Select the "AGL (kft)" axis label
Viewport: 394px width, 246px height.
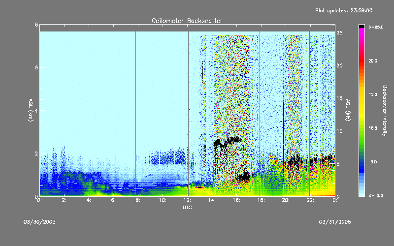coord(348,110)
